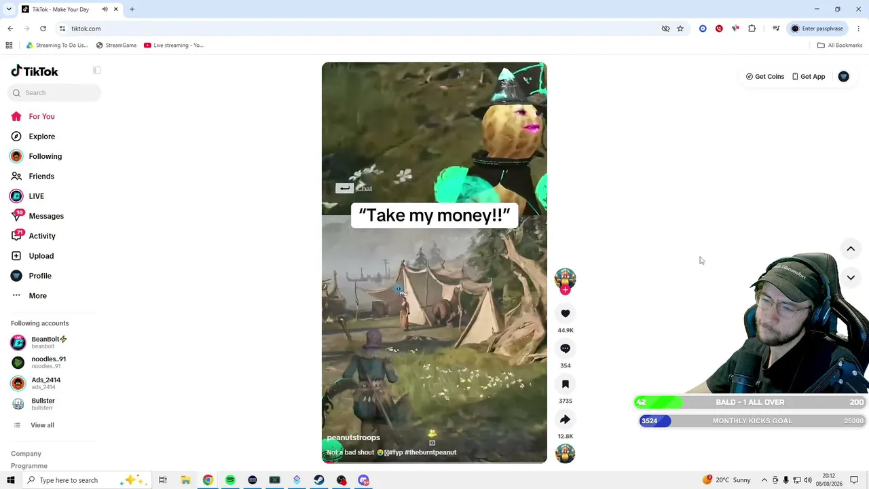Open Discord from the taskbar
The width and height of the screenshot is (869, 489).
[364, 480]
